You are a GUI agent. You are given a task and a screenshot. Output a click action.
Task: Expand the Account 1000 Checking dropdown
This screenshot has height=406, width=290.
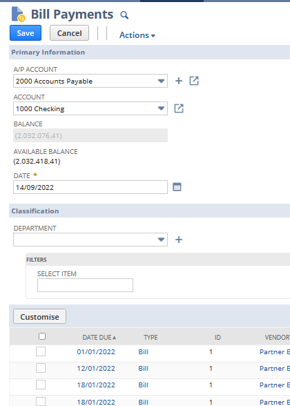161,108
